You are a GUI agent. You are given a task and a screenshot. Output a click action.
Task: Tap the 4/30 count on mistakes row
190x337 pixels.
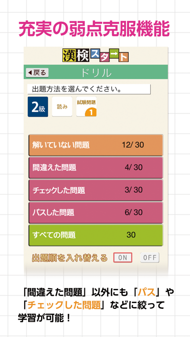[x=134, y=168]
